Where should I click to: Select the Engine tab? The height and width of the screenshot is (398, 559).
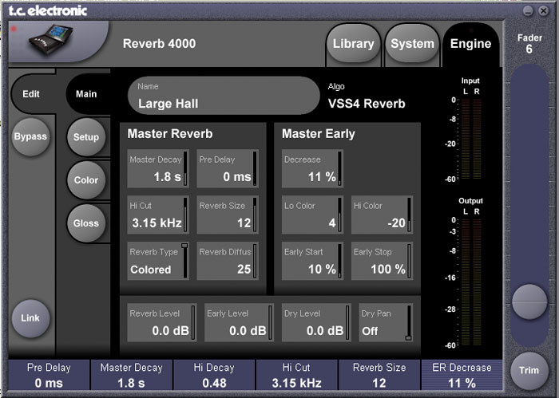(x=470, y=45)
